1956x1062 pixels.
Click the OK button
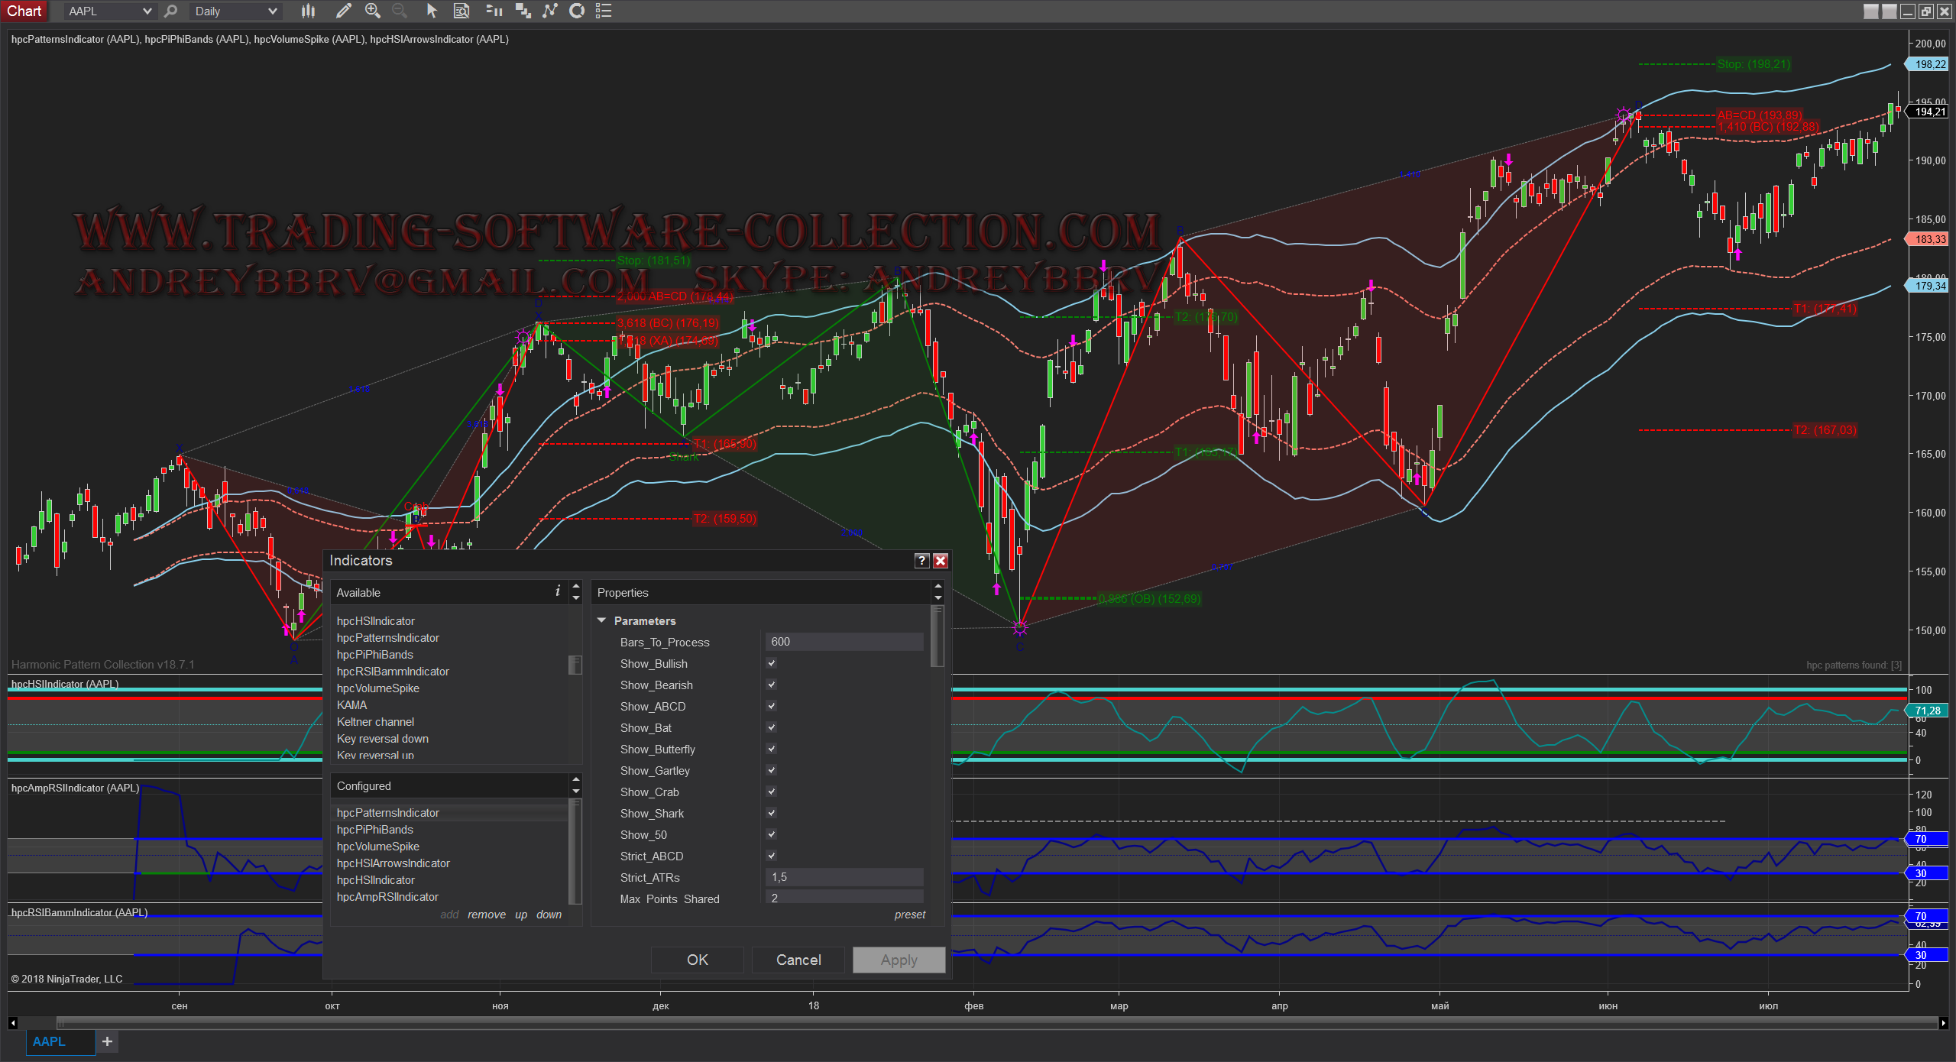(x=697, y=960)
